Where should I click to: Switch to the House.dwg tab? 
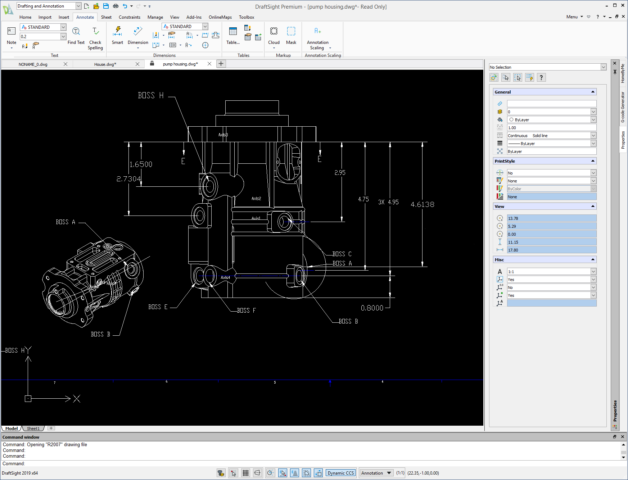pyautogui.click(x=105, y=64)
